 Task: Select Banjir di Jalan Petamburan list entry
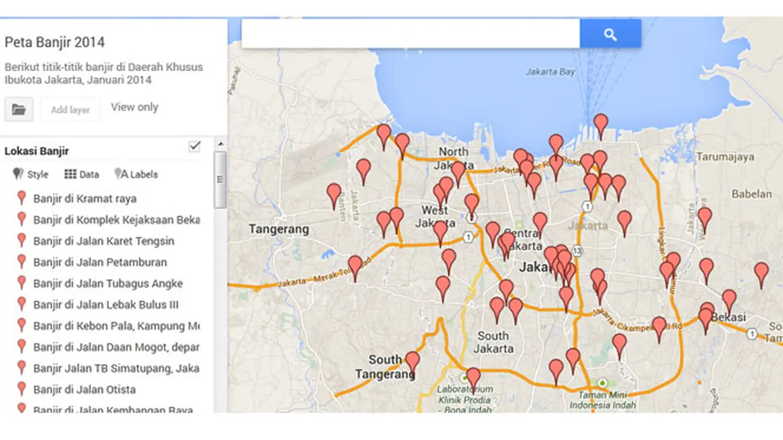[x=100, y=262]
